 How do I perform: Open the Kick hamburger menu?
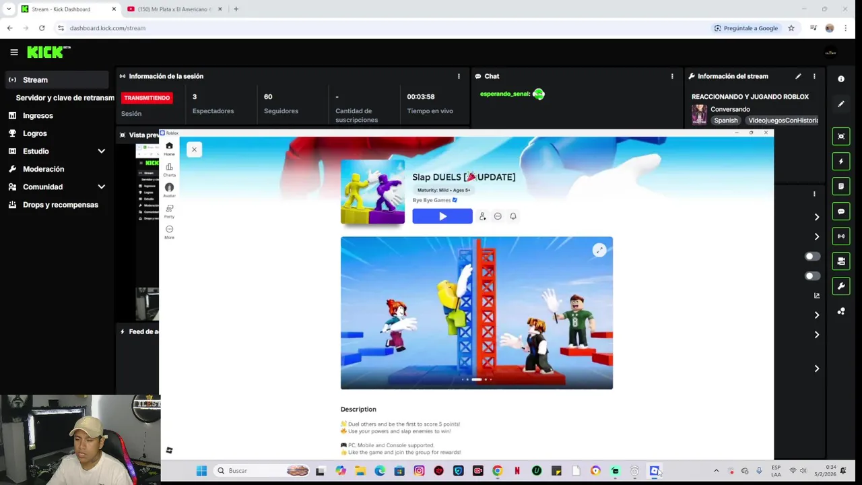click(x=13, y=52)
